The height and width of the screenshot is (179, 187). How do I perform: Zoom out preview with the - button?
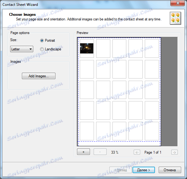click(100, 152)
